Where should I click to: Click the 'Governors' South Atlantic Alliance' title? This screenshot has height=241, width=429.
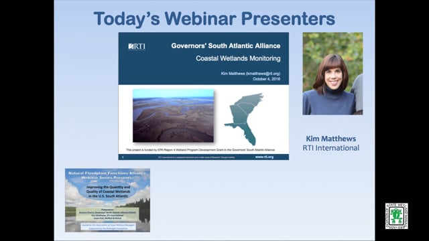point(226,46)
